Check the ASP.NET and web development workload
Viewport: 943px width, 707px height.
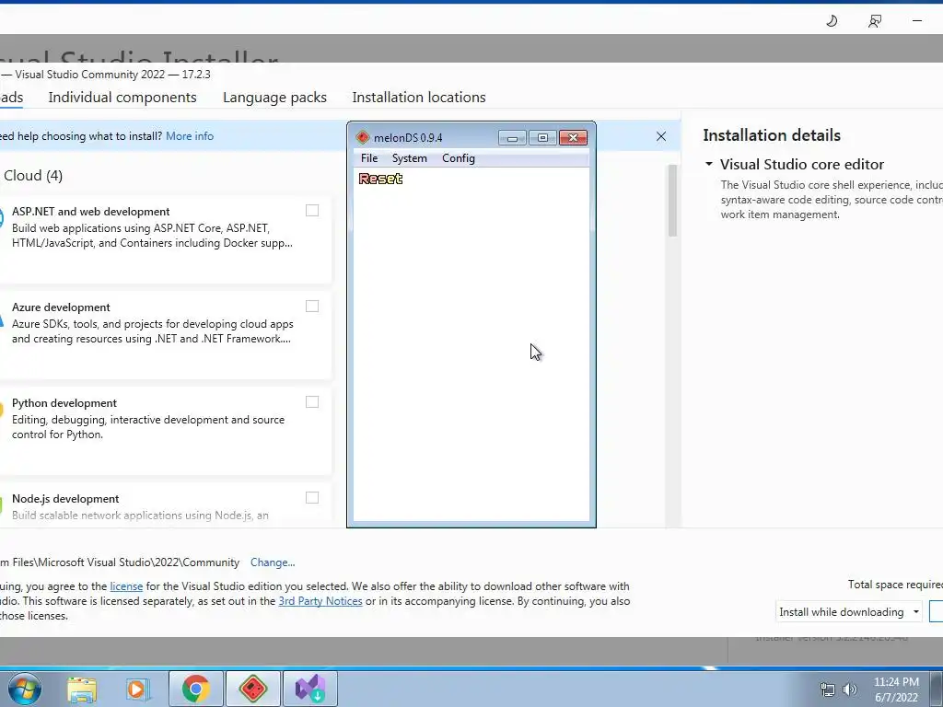(x=312, y=211)
